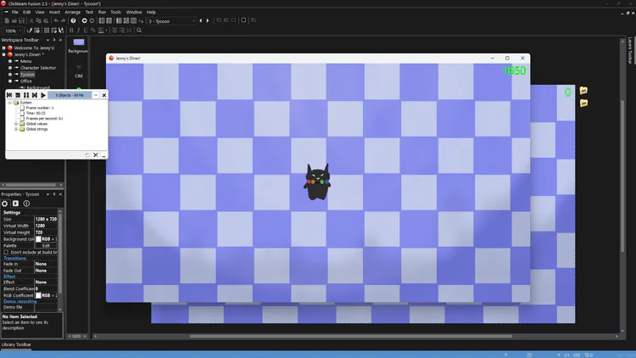636x358 pixels.
Task: Select Character Selector frame in workspace tree
Action: pyautogui.click(x=38, y=68)
